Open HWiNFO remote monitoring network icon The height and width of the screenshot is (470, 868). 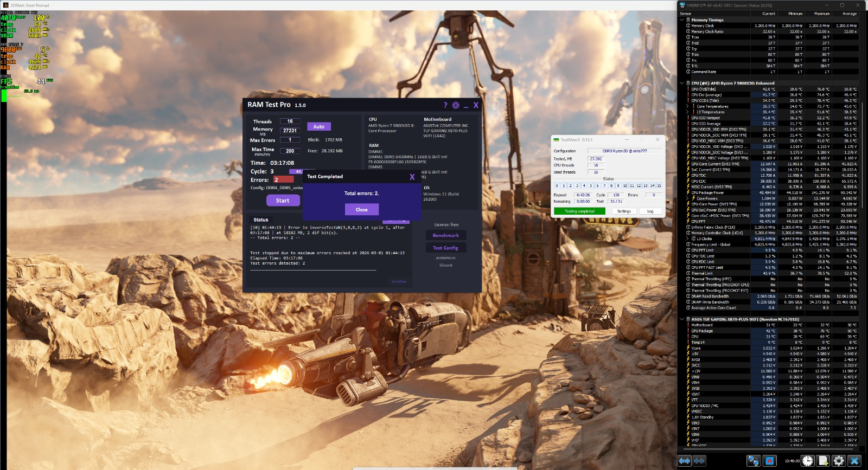(x=754, y=461)
